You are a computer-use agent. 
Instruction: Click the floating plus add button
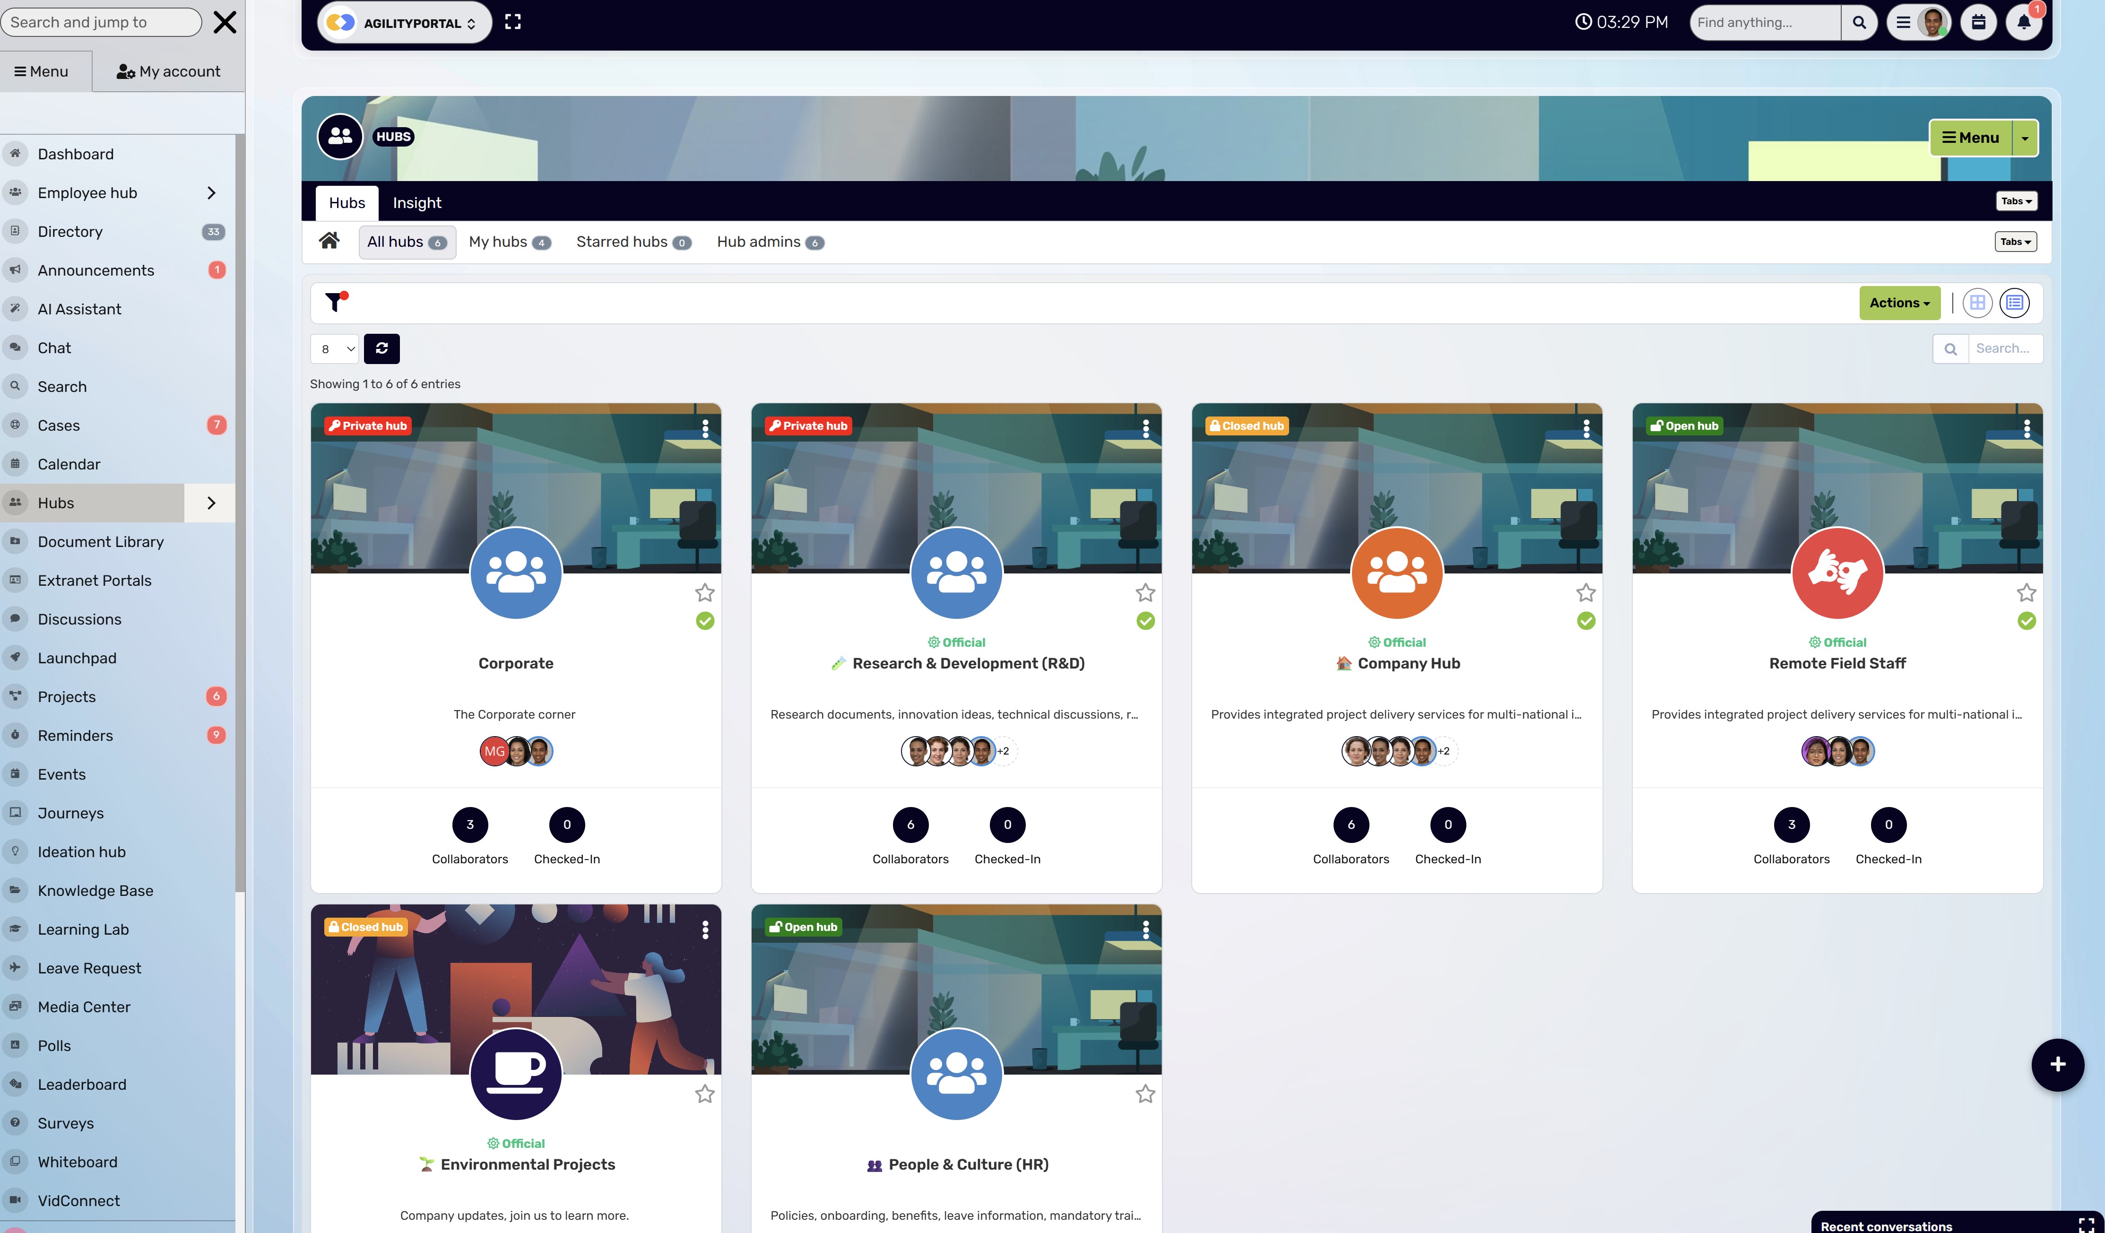(2057, 1064)
